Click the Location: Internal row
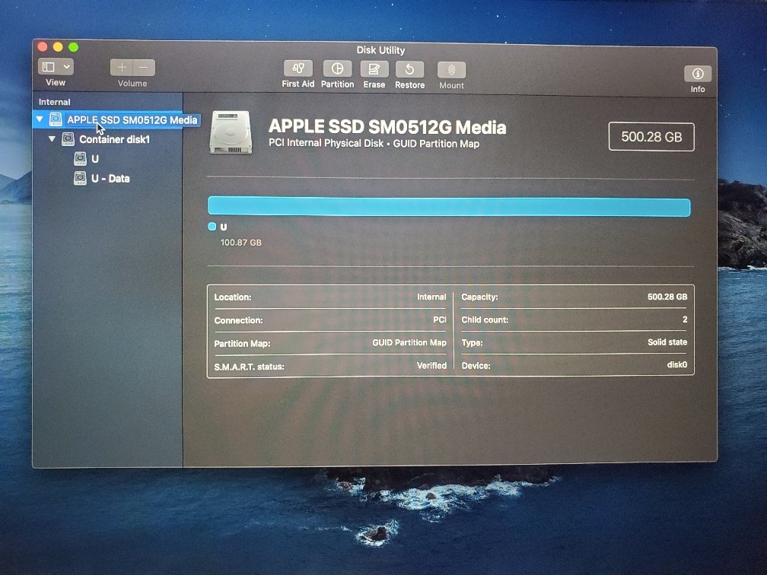 click(x=330, y=297)
